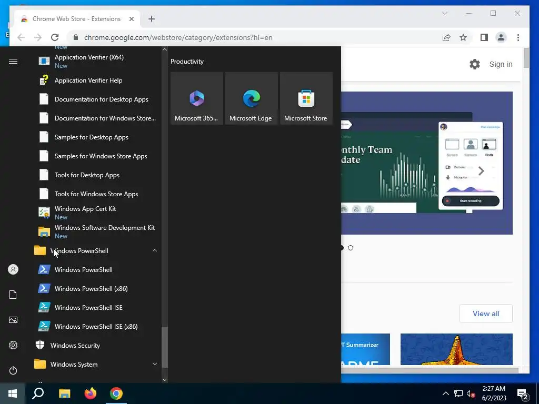Open Documentation for Windows Store entry
The image size is (539, 404).
tap(97, 118)
